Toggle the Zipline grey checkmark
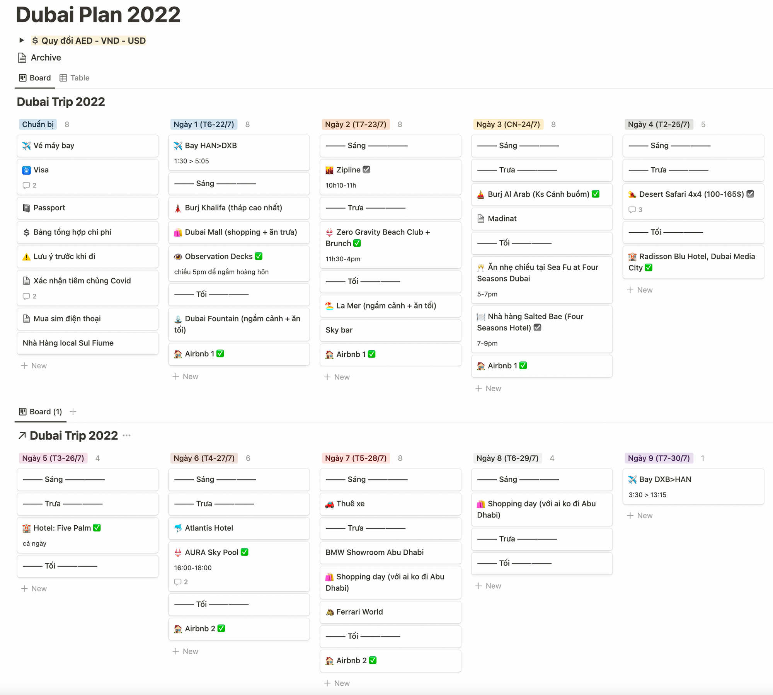The width and height of the screenshot is (773, 695). tap(366, 170)
